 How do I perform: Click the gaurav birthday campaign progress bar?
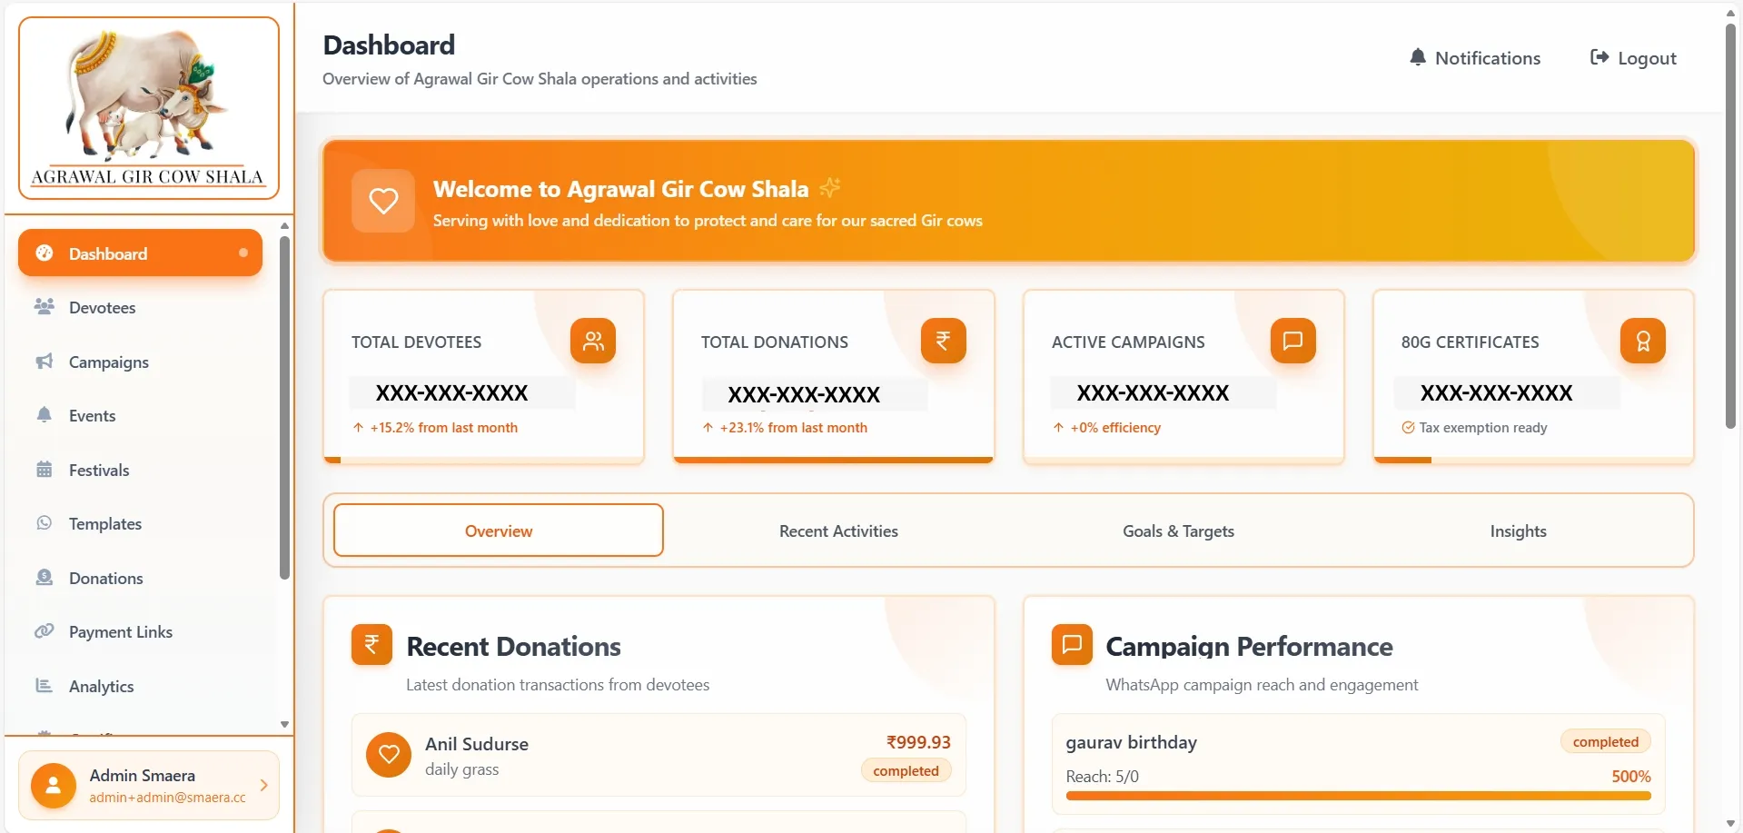point(1358,796)
